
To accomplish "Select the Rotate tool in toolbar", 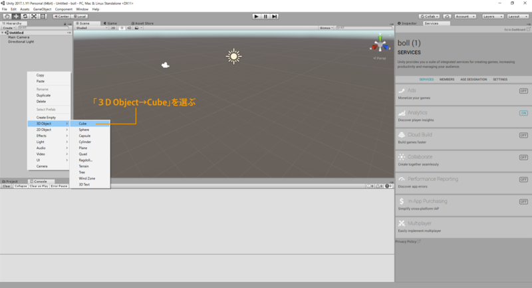I will [25, 16].
